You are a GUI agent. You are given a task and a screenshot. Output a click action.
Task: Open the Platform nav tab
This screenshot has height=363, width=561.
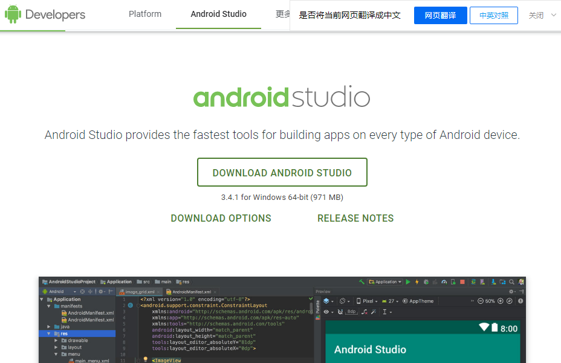tap(145, 14)
